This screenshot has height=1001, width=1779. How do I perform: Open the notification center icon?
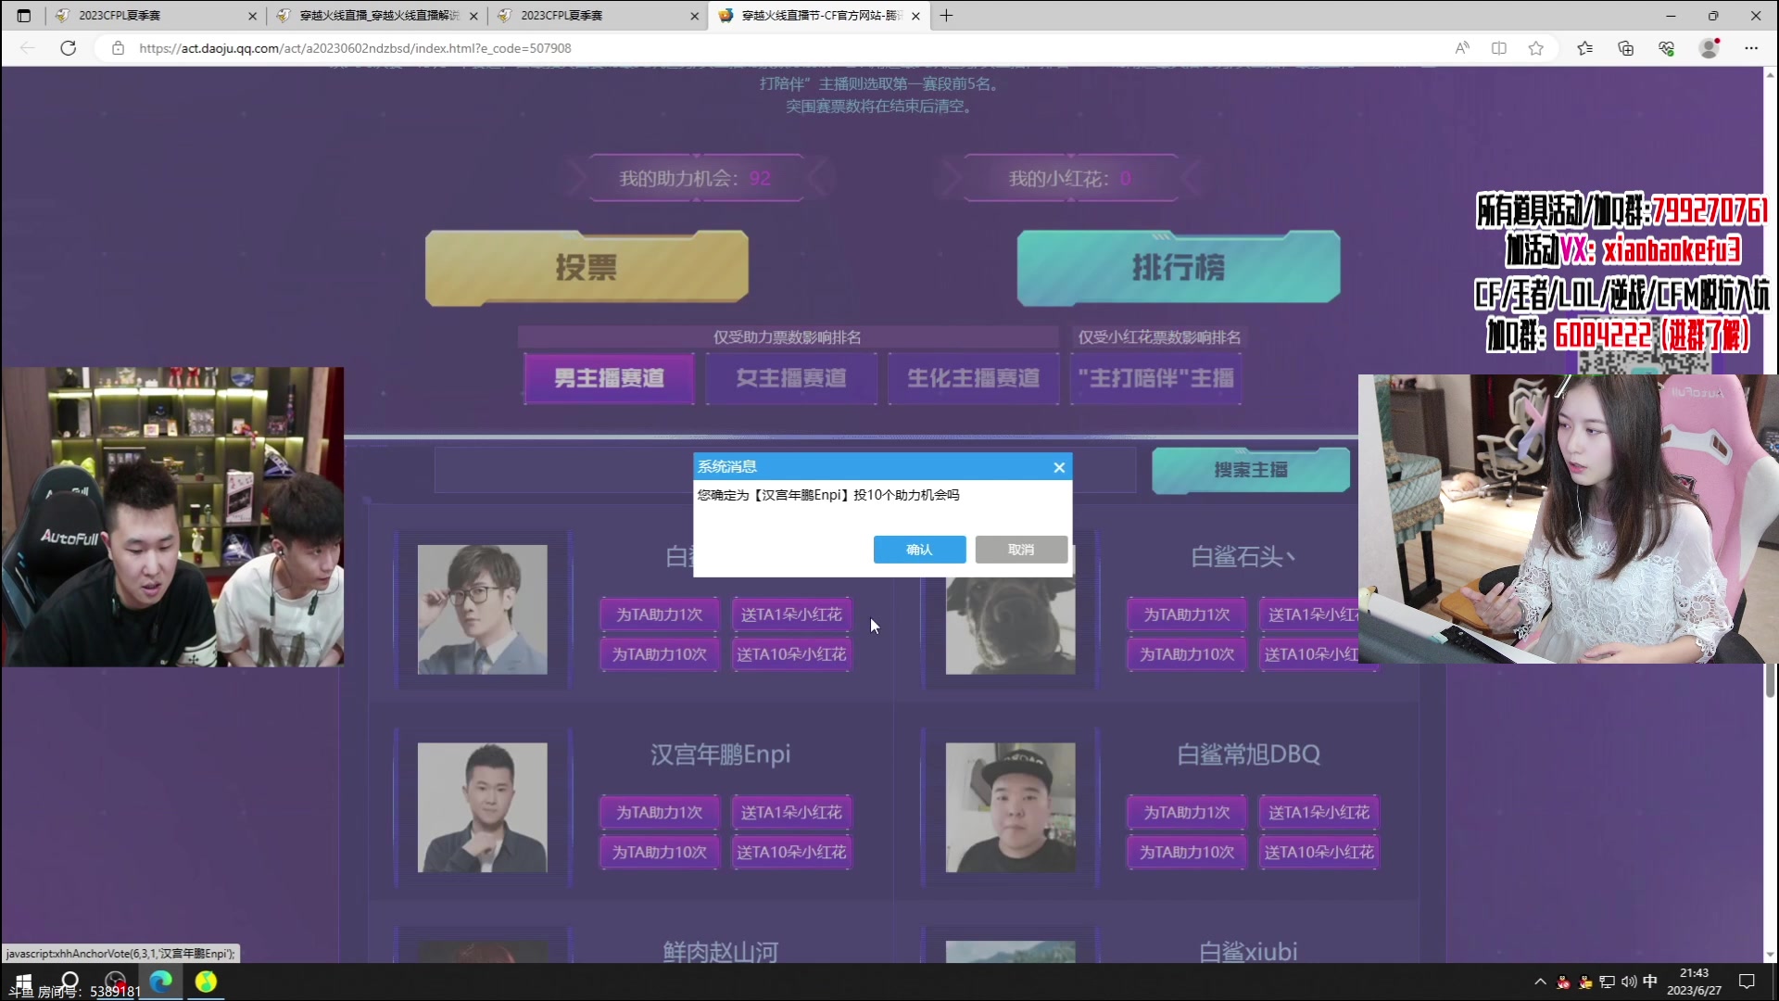pos(1747,982)
